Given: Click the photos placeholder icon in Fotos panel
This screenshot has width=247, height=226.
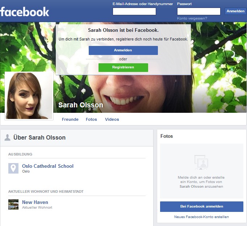Looking at the screenshot, I should tap(201, 162).
